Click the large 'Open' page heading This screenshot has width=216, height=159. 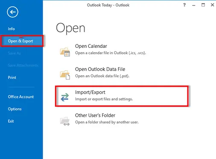pyautogui.click(x=70, y=28)
